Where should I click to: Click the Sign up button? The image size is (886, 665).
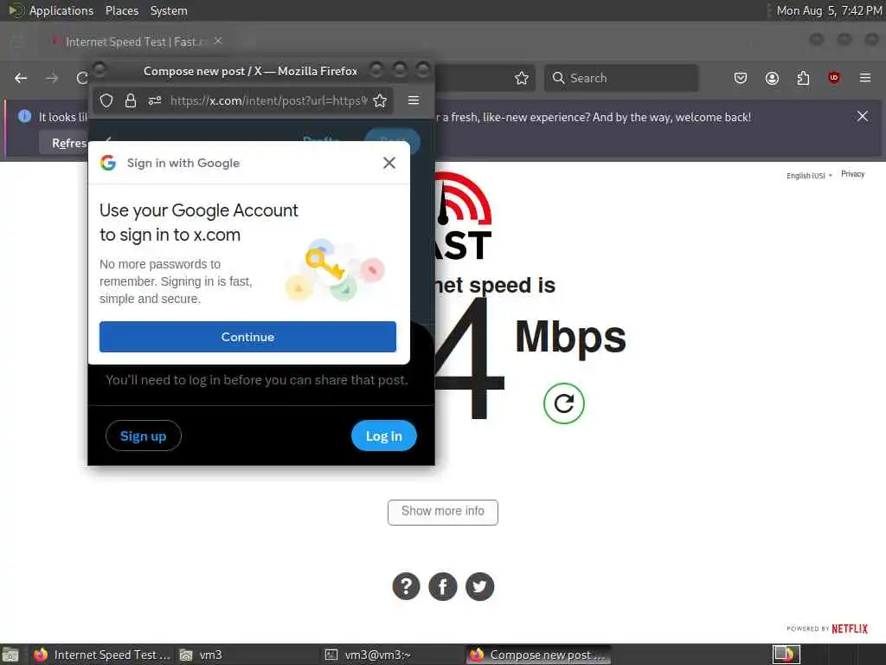pos(143,436)
